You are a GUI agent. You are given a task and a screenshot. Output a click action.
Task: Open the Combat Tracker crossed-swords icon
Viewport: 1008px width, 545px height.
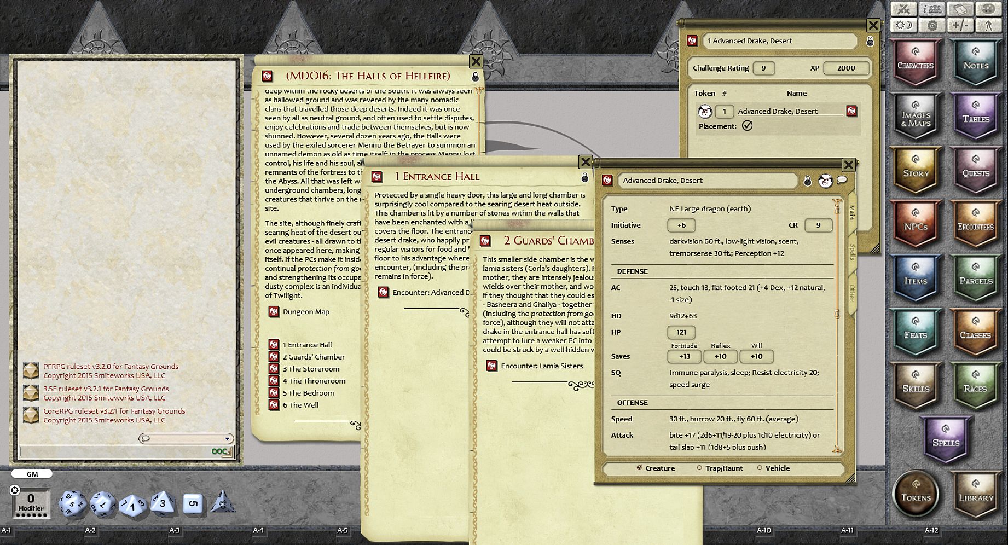pyautogui.click(x=903, y=9)
